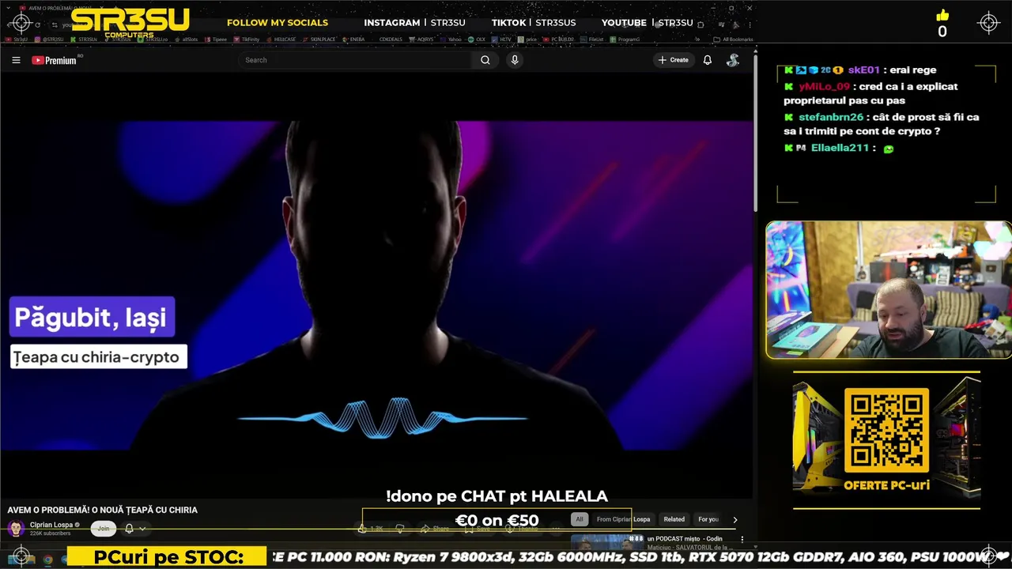Open the Share button under video

click(x=436, y=529)
